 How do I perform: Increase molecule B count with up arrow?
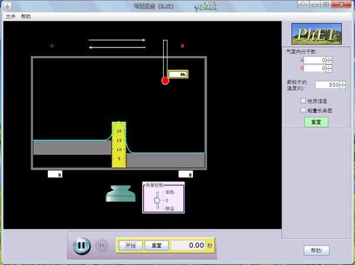click(x=329, y=67)
